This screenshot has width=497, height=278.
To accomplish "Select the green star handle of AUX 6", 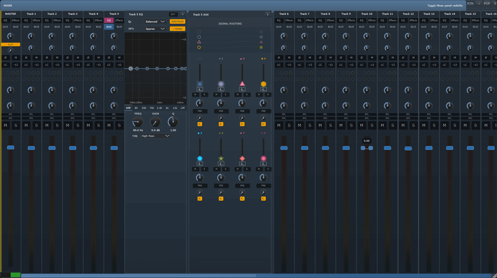I will (221, 158).
